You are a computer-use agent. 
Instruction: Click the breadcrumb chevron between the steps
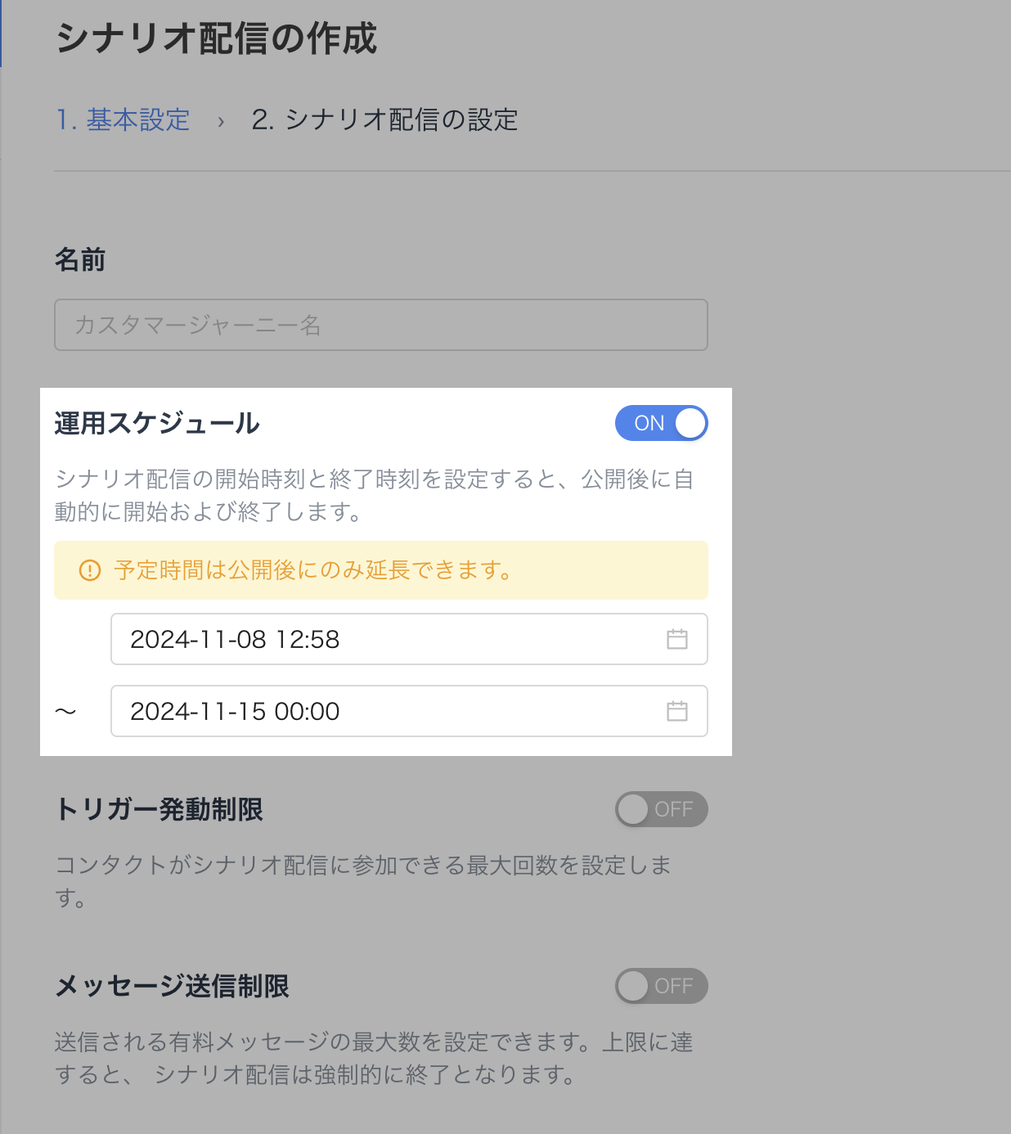[221, 121]
